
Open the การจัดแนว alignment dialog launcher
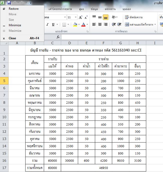tap(155, 31)
